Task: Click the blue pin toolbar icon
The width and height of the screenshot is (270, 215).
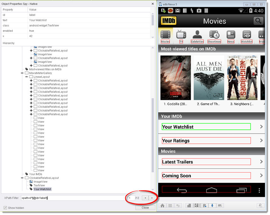Action: pyautogui.click(x=212, y=206)
